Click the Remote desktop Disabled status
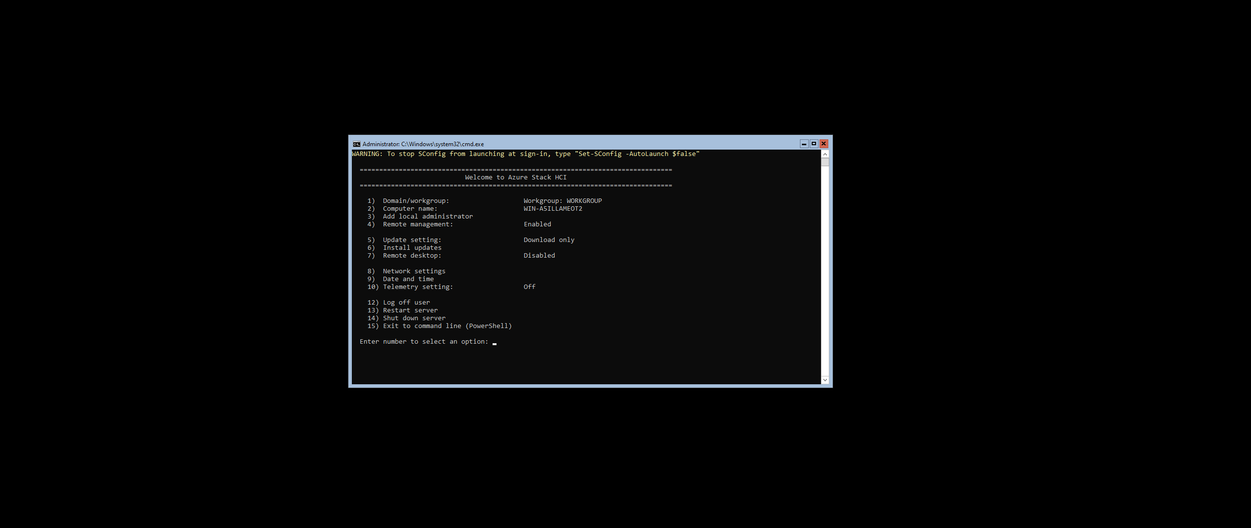Viewport: 1251px width, 528px height. 539,256
